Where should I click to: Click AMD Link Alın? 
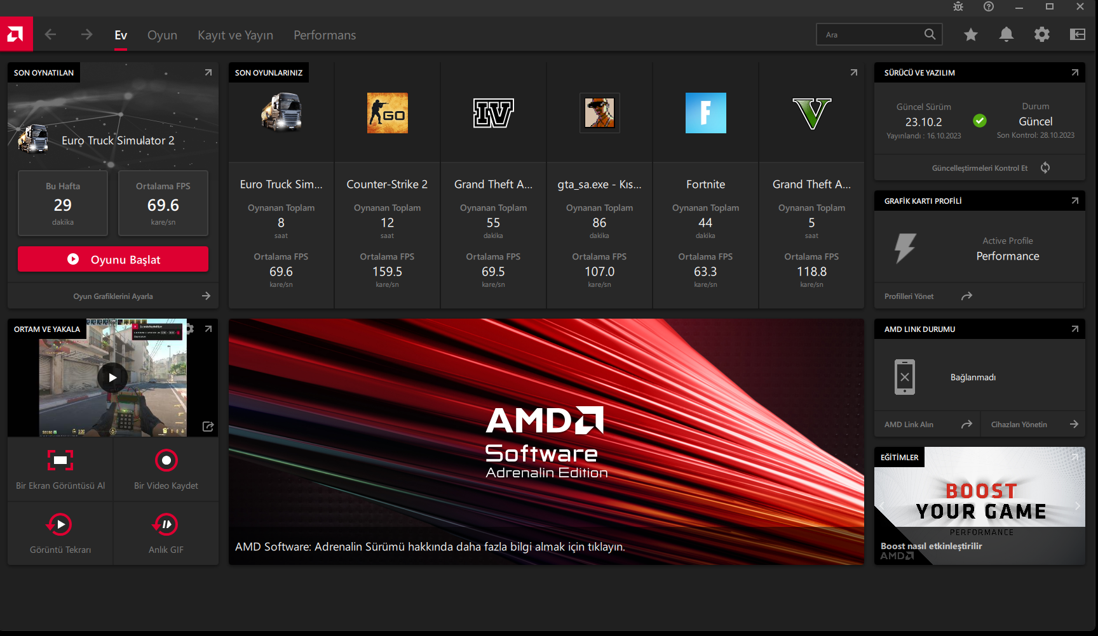927,424
